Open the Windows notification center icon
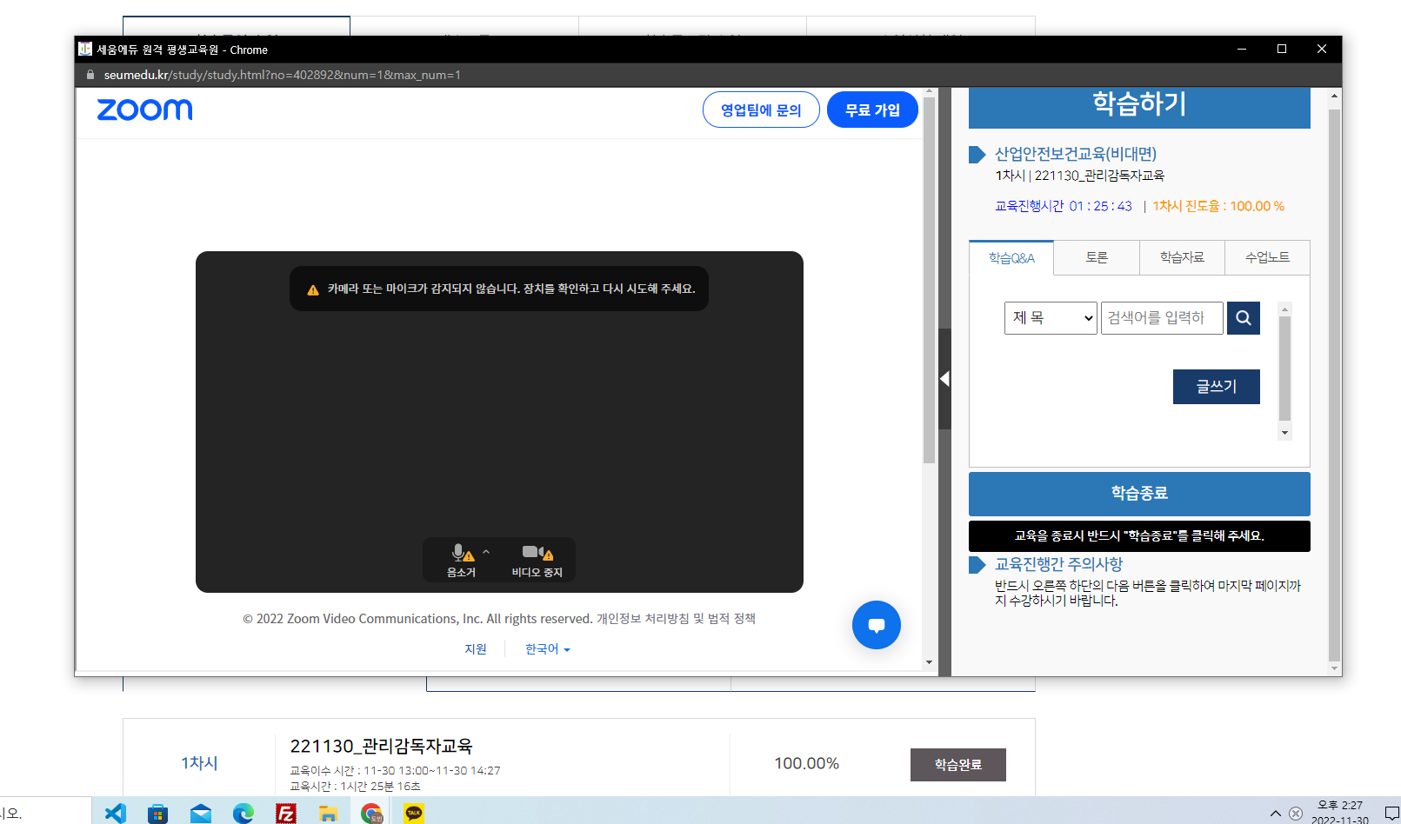The width and height of the screenshot is (1401, 824). [x=1391, y=814]
